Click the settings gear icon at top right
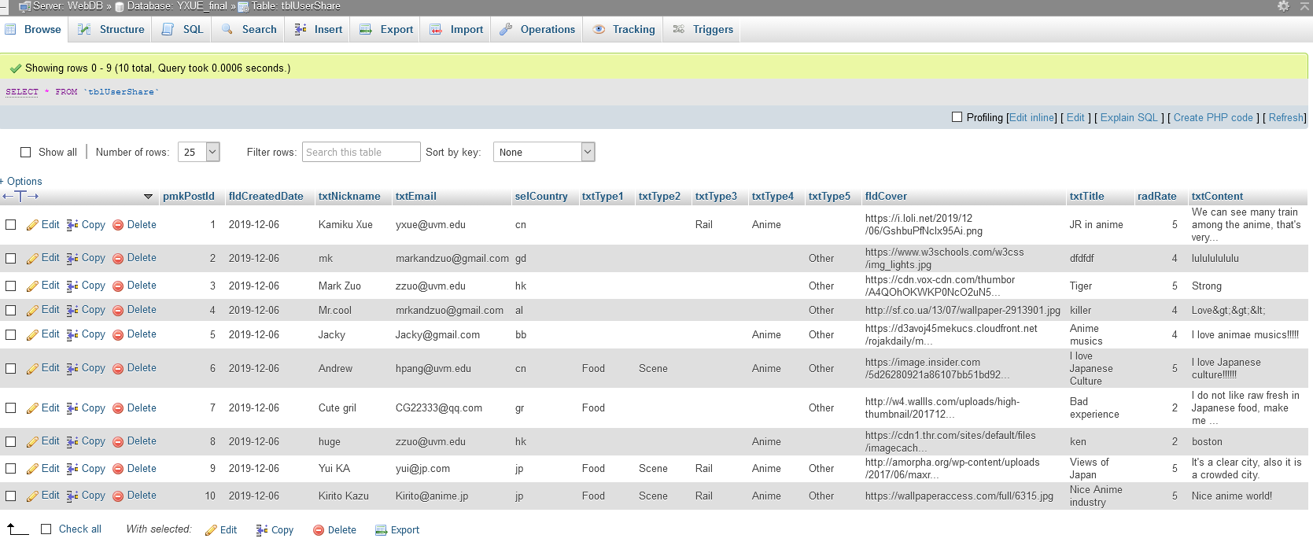Image resolution: width=1313 pixels, height=542 pixels. click(1283, 6)
